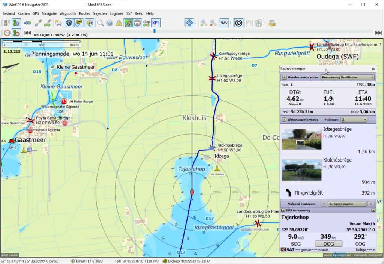Click the Idzegeabrêge bridge symbol on map
Viewport: 384px width, 264px height.
tap(212, 78)
